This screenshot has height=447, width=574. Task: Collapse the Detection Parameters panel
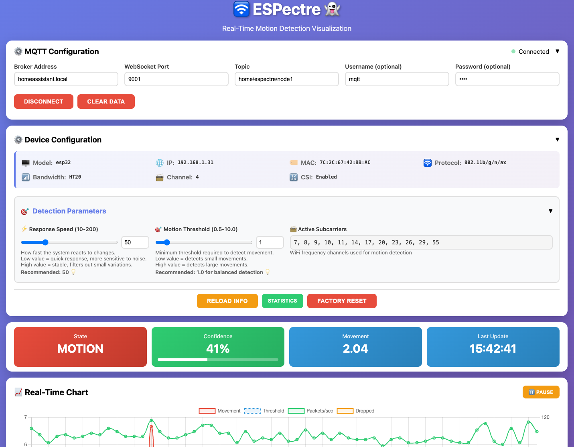coord(550,211)
